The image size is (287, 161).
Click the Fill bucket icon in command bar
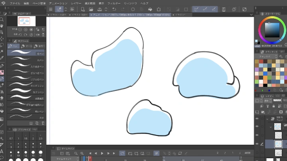(x=150, y=9)
